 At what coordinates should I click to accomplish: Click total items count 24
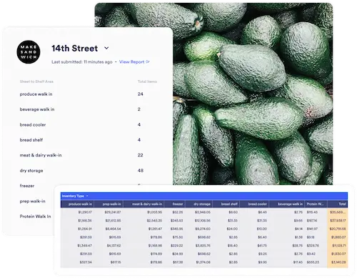click(x=141, y=94)
